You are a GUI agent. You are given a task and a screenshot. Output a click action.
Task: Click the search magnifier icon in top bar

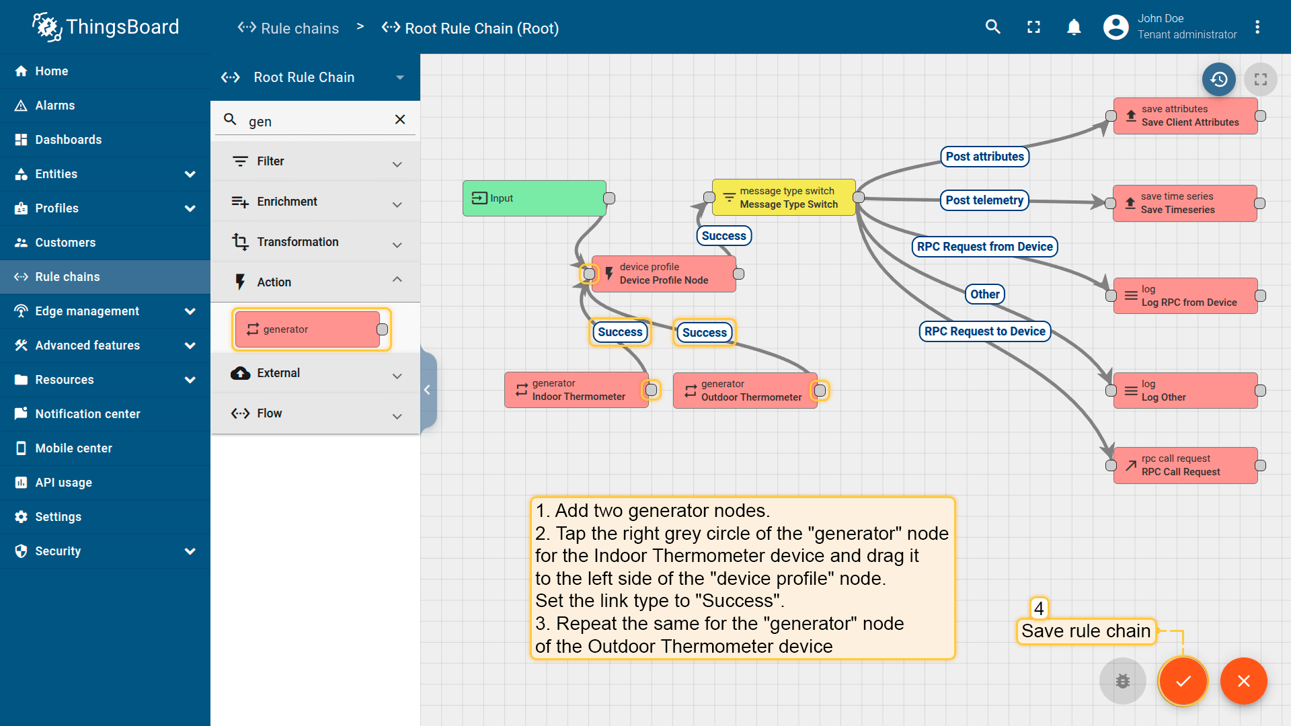[992, 27]
